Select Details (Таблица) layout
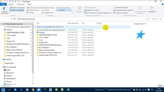This screenshot has width=164, height=92. pos(64,10)
